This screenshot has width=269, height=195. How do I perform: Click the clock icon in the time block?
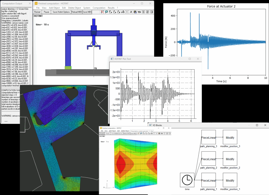(x=187, y=180)
